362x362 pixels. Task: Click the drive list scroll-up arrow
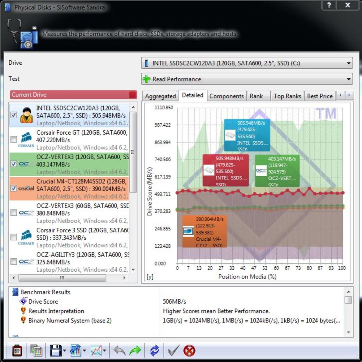pos(133,107)
